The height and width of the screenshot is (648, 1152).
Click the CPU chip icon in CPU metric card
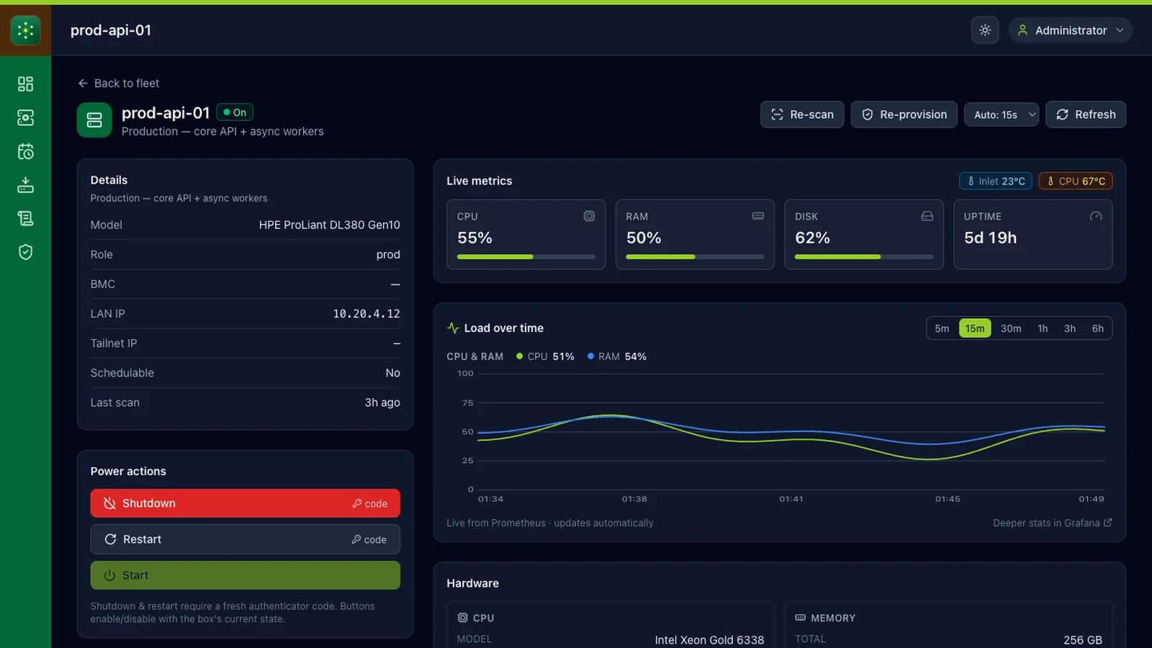point(589,216)
